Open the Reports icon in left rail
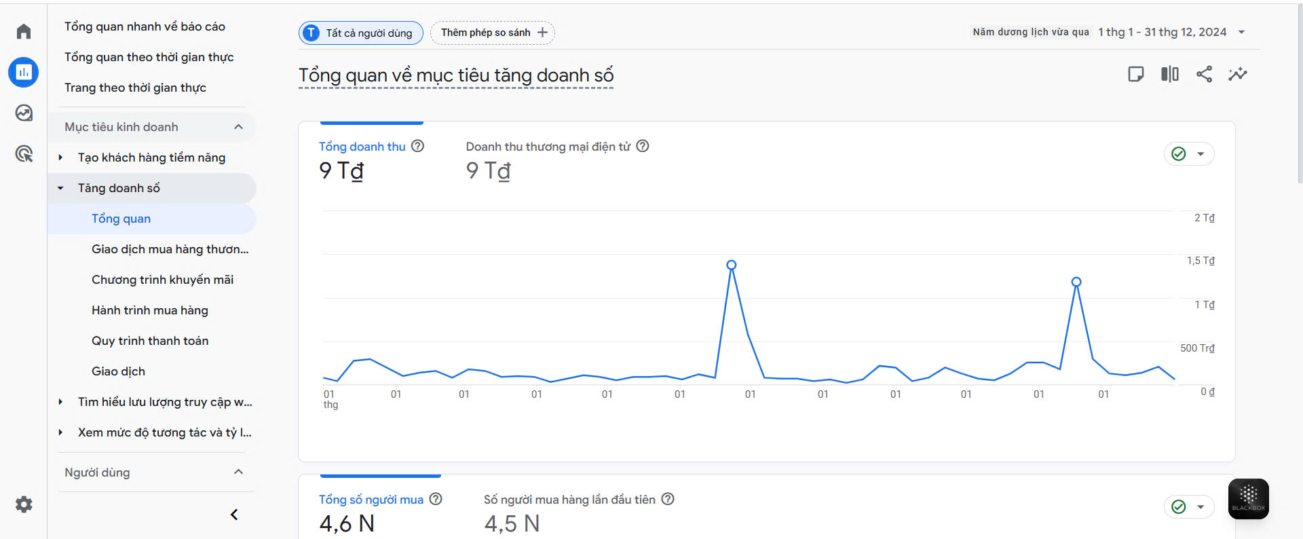 coord(24,72)
